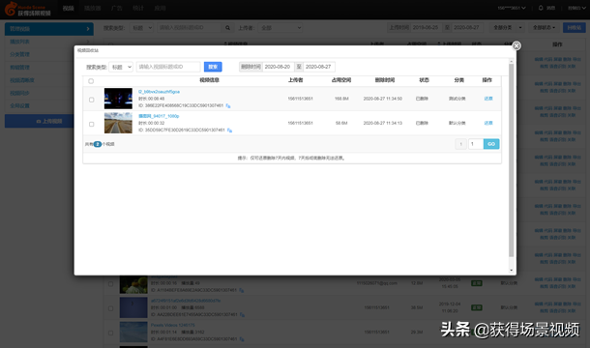This screenshot has height=348, width=590.
Task: Click background upload-time start date 2019-08-25
Action: (426, 27)
